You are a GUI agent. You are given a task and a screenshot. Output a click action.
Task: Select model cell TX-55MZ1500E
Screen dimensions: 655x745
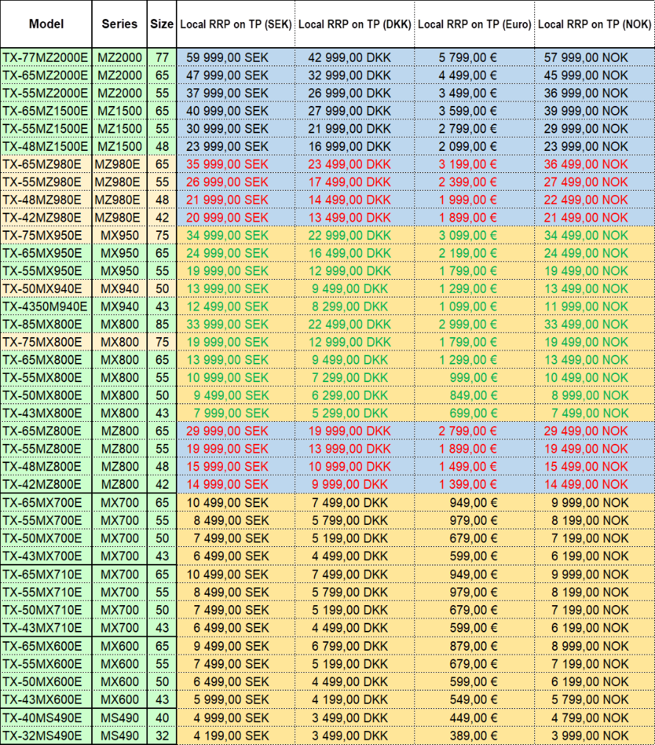46,129
